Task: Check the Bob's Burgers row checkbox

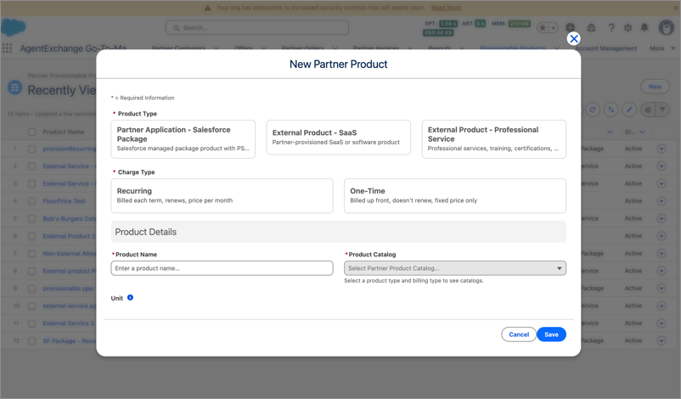Action: click(x=31, y=219)
